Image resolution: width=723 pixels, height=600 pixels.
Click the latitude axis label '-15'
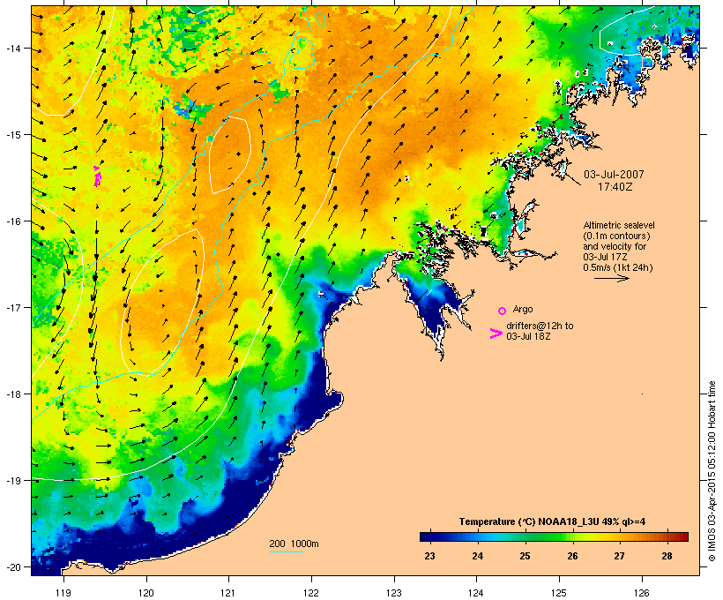pos(12,135)
